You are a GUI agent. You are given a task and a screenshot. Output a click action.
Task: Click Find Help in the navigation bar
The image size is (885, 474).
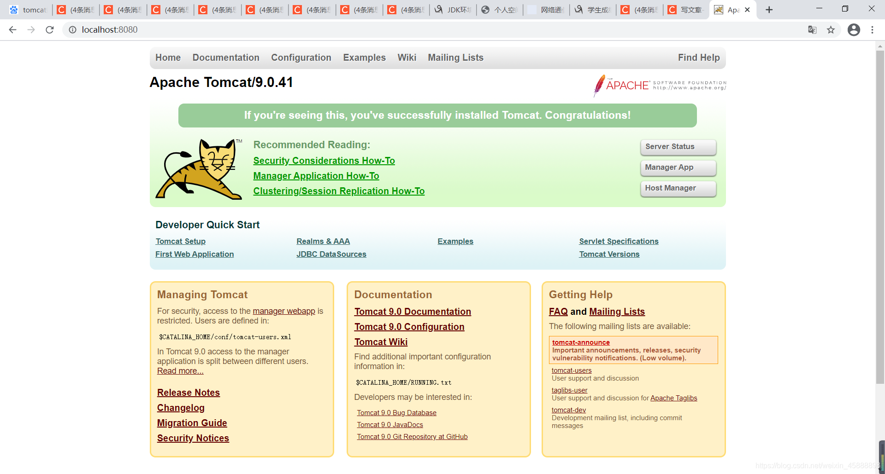coord(699,58)
